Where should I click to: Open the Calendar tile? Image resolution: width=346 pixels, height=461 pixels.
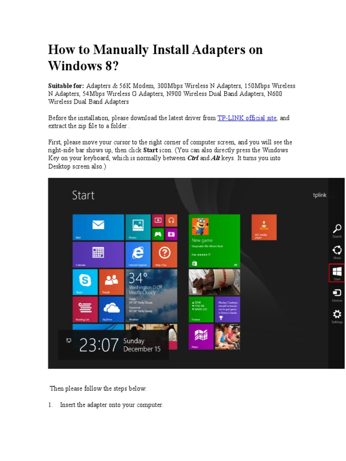click(x=98, y=255)
